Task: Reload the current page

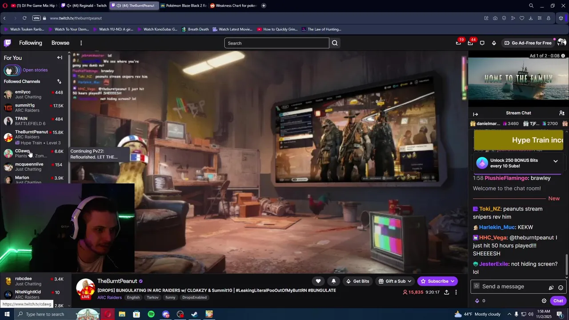Action: (x=24, y=18)
